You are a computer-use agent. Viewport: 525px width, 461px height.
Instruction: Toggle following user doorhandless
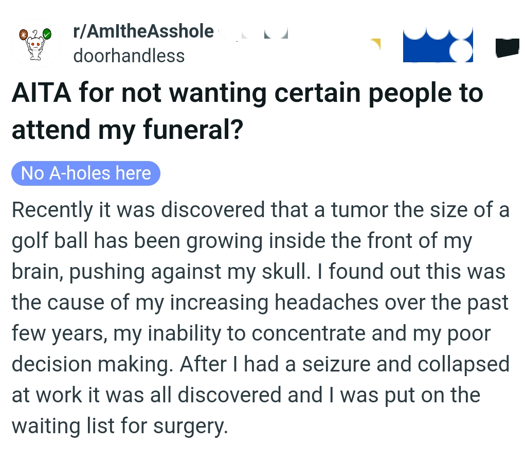[x=130, y=56]
